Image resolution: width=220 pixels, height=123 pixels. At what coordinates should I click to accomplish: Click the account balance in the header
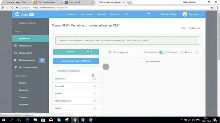pos(169,14)
